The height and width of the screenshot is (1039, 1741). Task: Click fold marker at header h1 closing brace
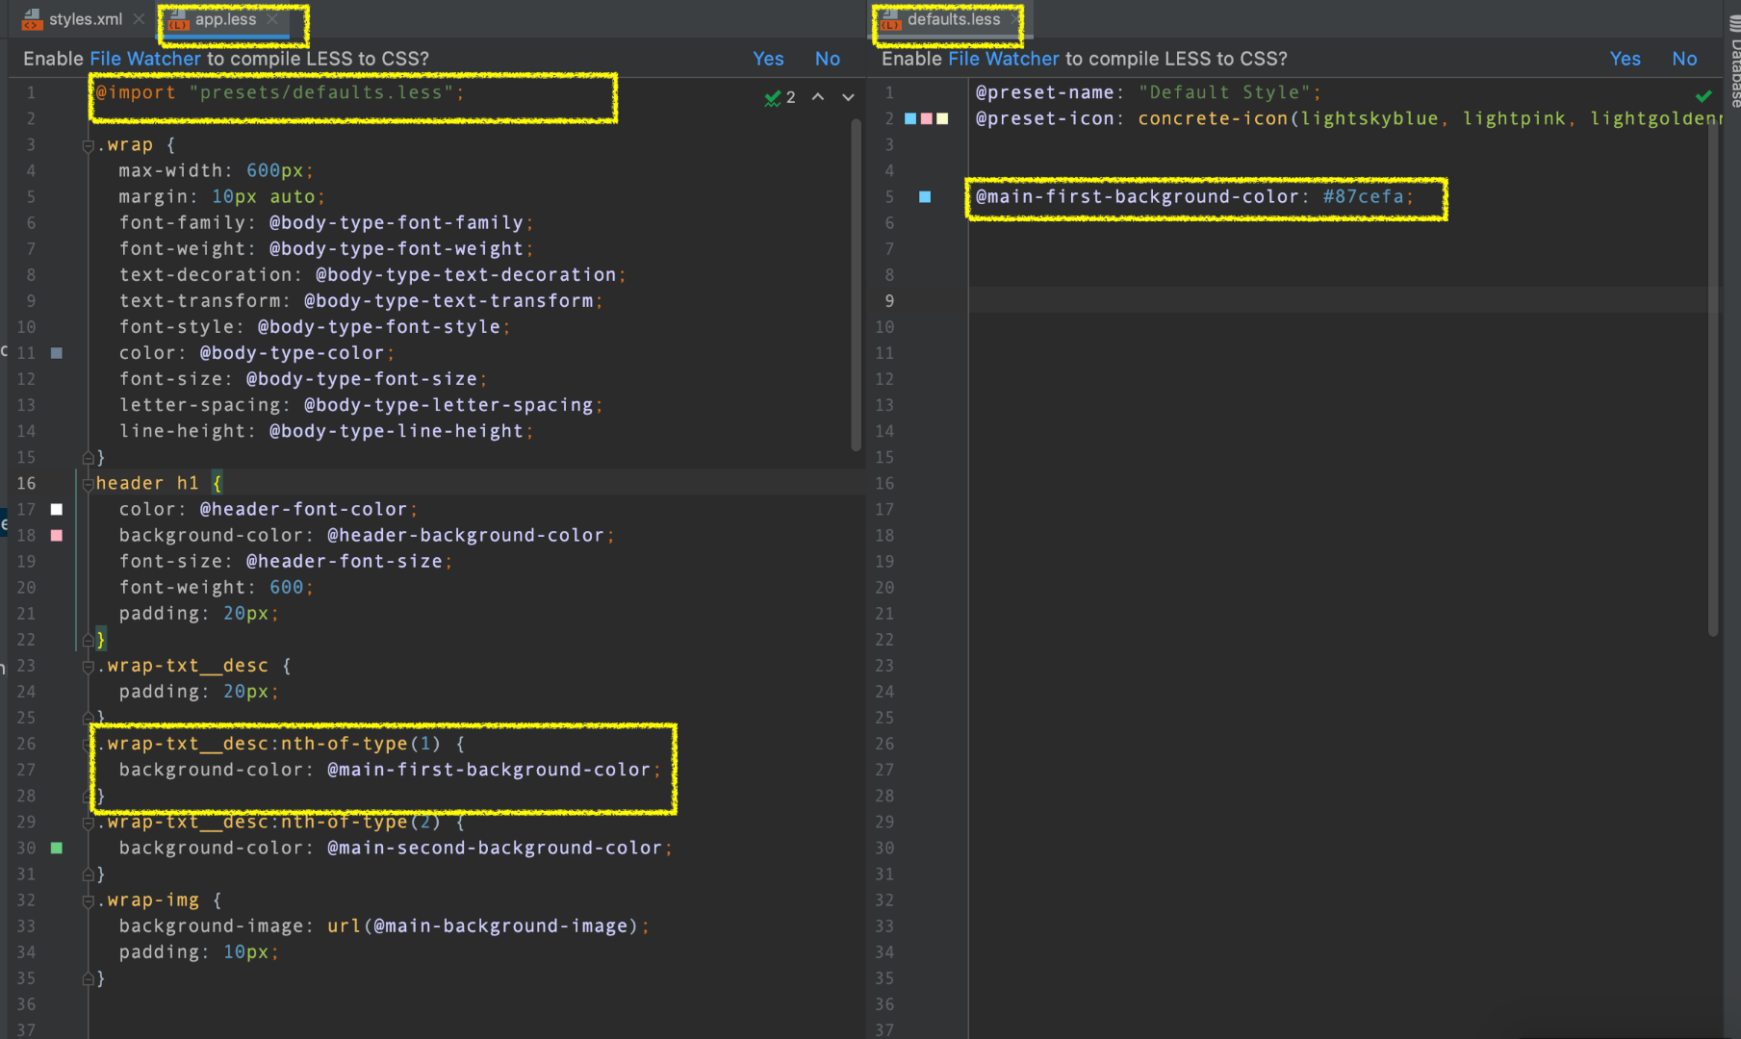pos(88,640)
